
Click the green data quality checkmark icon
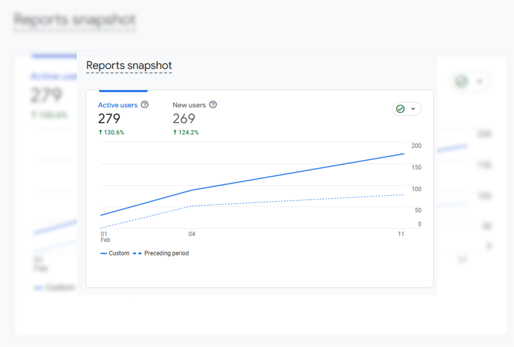pos(400,109)
